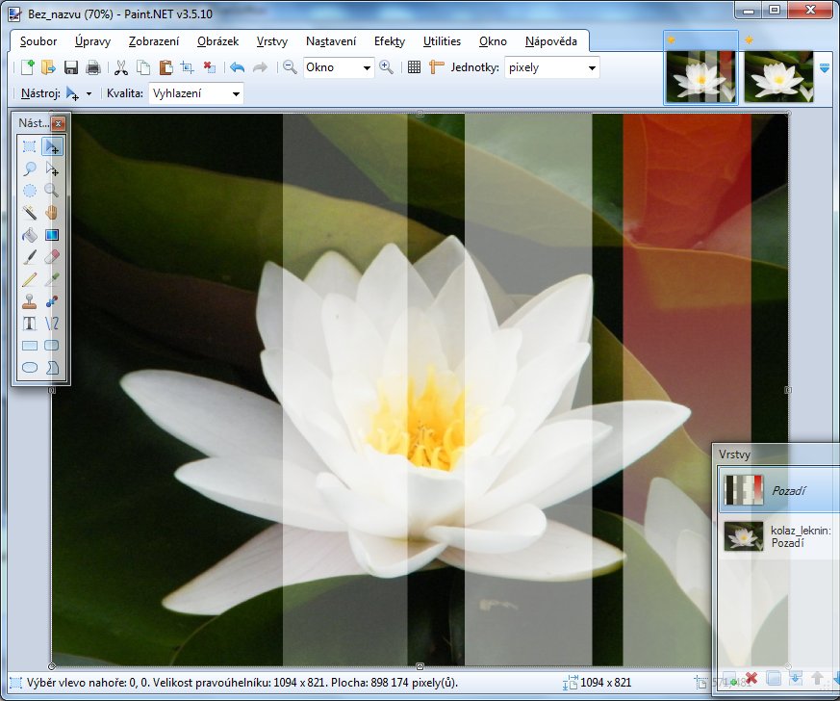Image resolution: width=840 pixels, height=701 pixels.
Task: Open the Úpravy menu
Action: (92, 41)
